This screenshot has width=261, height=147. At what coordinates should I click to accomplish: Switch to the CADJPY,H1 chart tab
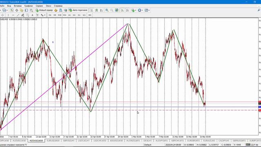click(224, 140)
